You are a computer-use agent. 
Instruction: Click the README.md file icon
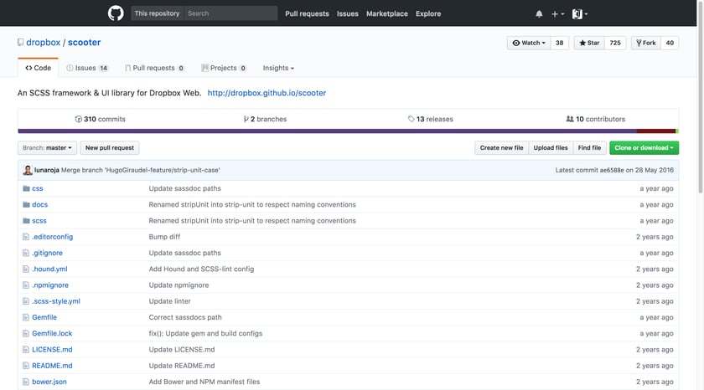26,366
